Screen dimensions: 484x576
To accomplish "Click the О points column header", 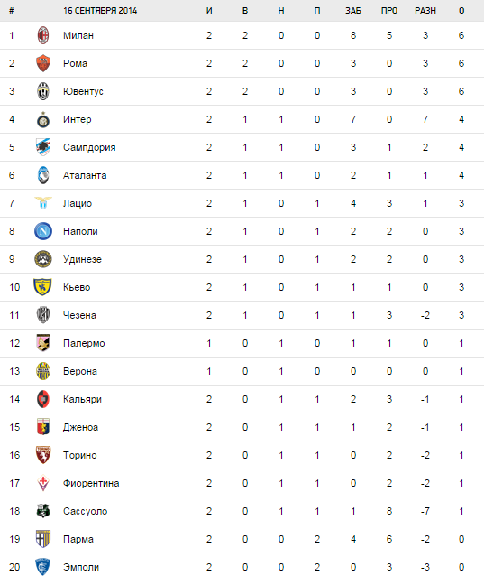I will click(461, 11).
